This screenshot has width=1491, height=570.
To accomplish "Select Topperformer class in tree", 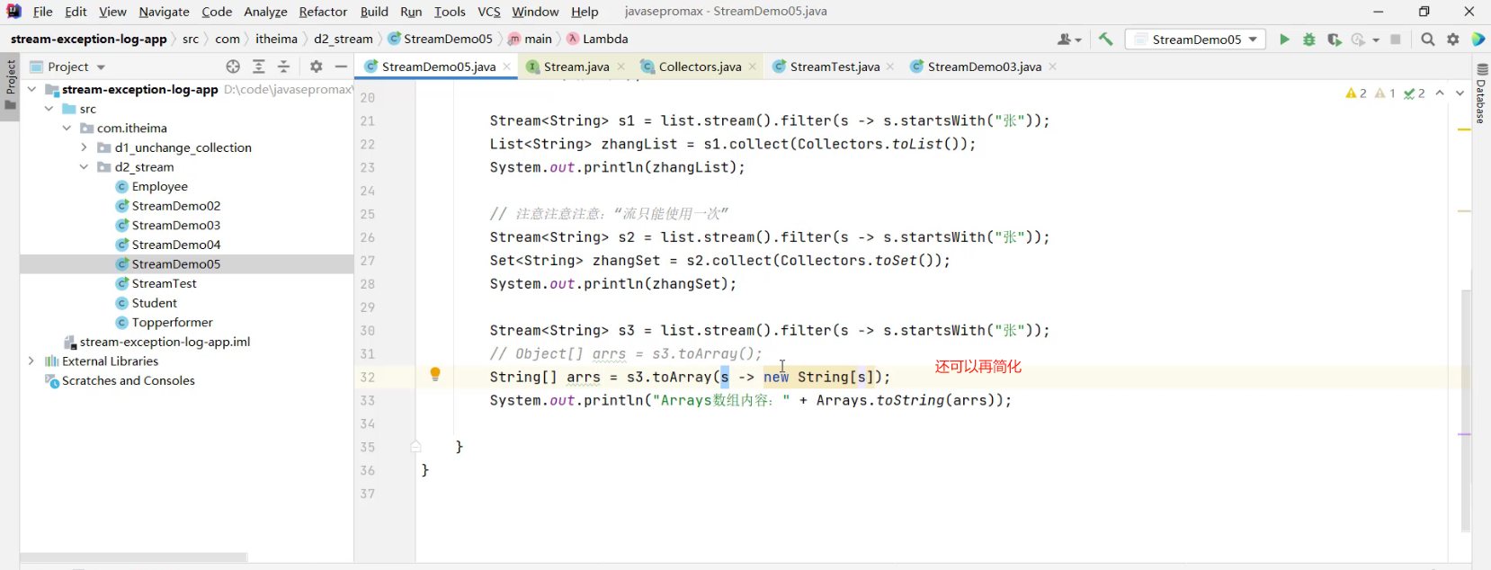I will (172, 322).
